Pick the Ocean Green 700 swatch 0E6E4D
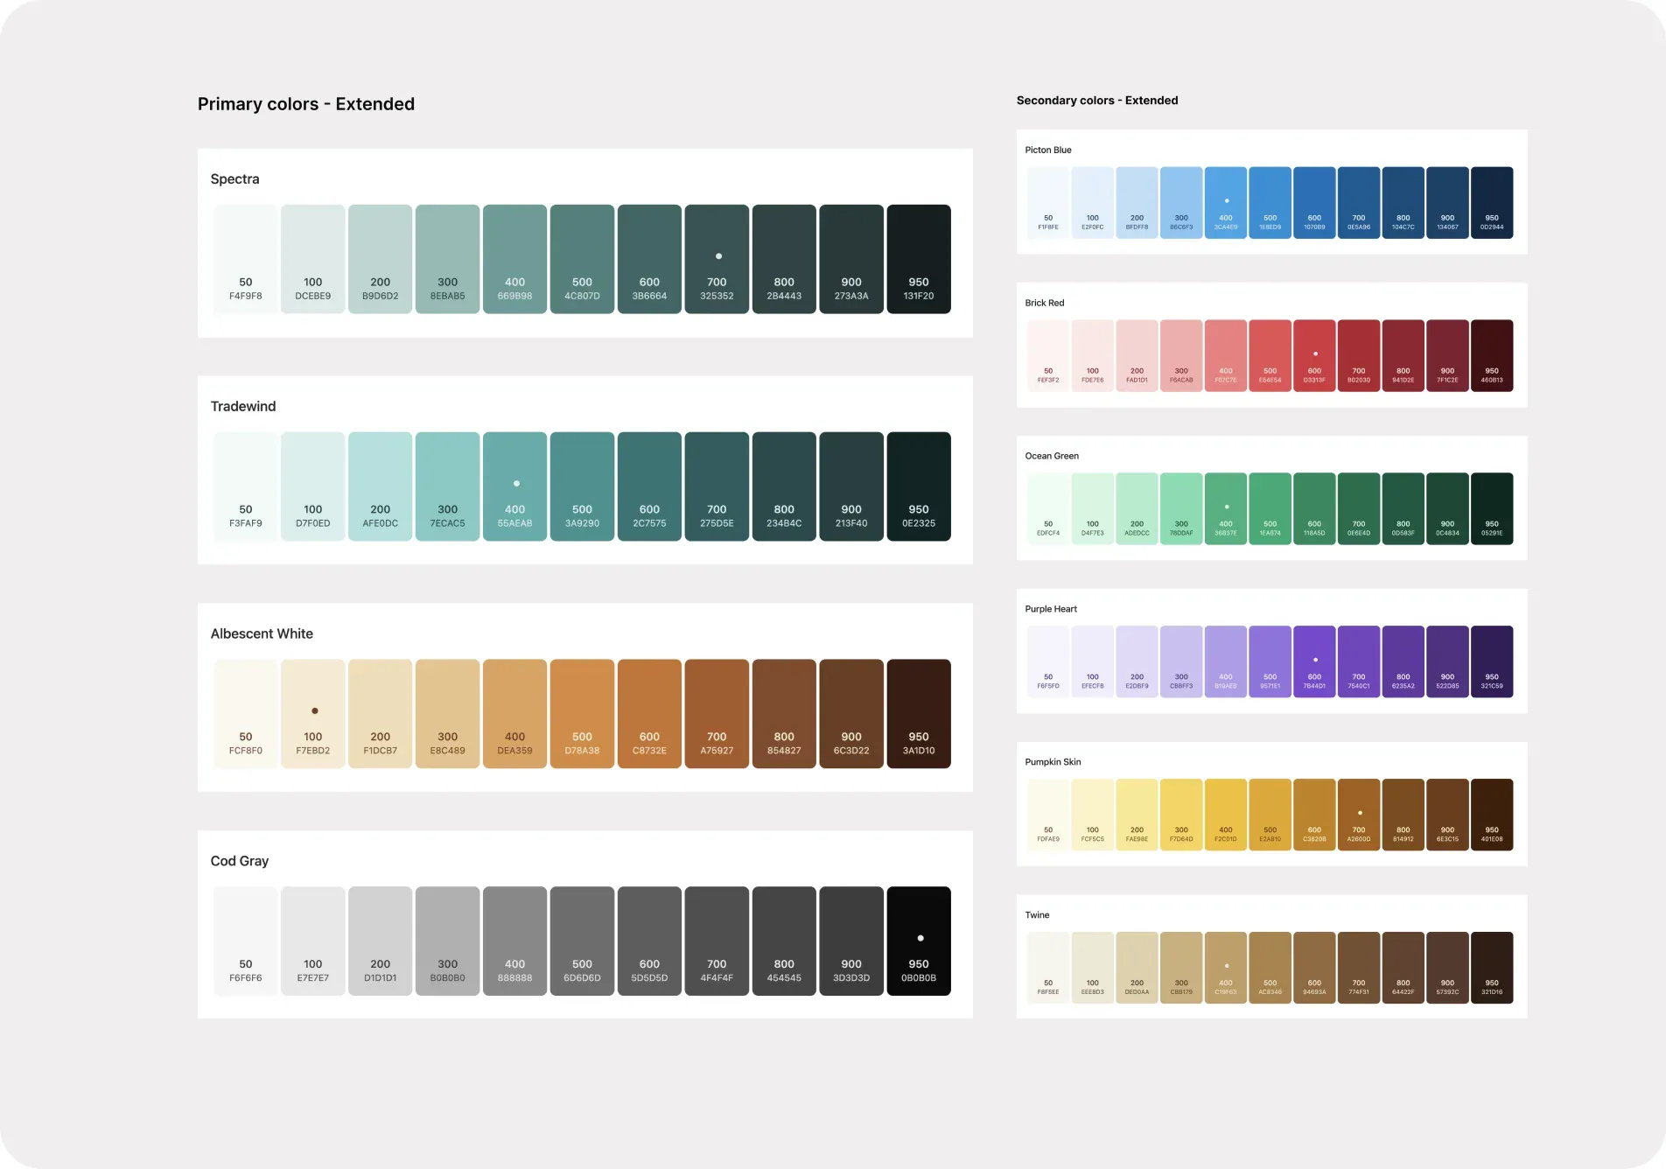Viewport: 1666px width, 1169px height. point(1359,509)
